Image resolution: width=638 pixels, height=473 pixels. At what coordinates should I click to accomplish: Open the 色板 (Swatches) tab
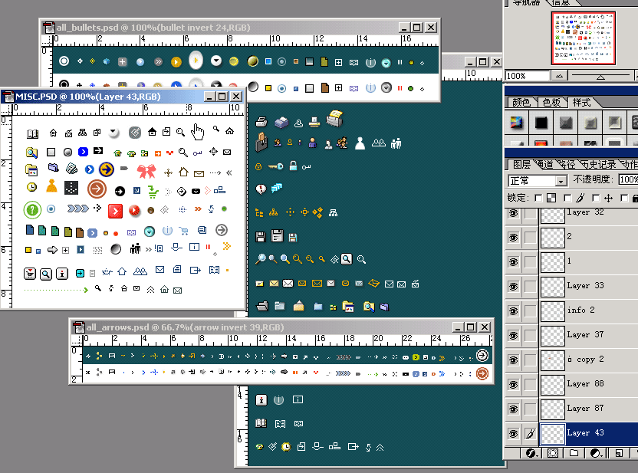click(552, 103)
